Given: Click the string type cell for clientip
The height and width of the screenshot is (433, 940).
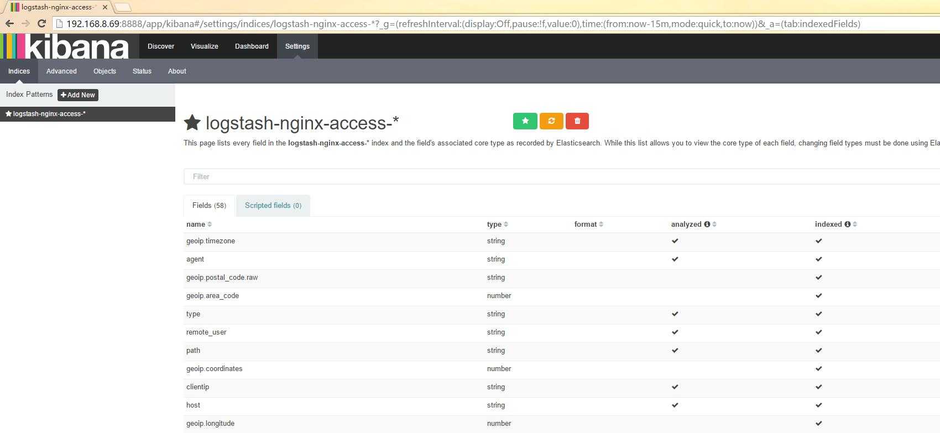Looking at the screenshot, I should tap(496, 387).
